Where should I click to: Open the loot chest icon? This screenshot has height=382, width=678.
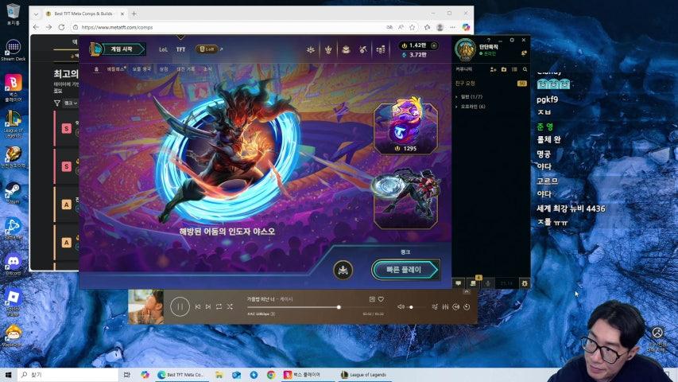pos(346,50)
